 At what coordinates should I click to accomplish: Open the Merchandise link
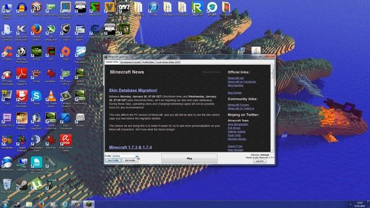(235, 86)
